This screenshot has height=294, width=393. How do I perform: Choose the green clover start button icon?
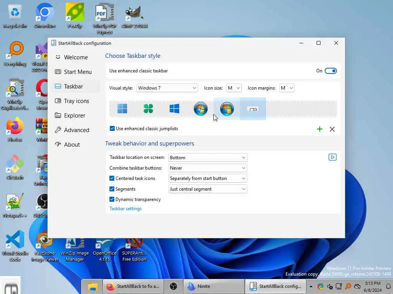[x=149, y=109]
